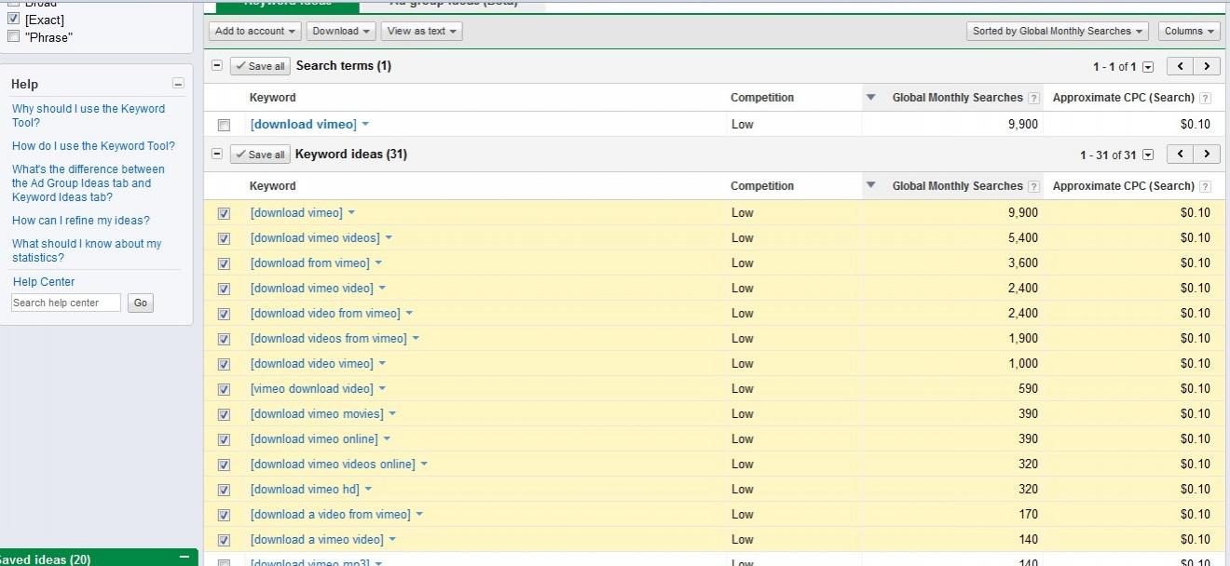Check the Search terms [download vimeo] checkbox
This screenshot has height=566, width=1230.
click(x=224, y=125)
